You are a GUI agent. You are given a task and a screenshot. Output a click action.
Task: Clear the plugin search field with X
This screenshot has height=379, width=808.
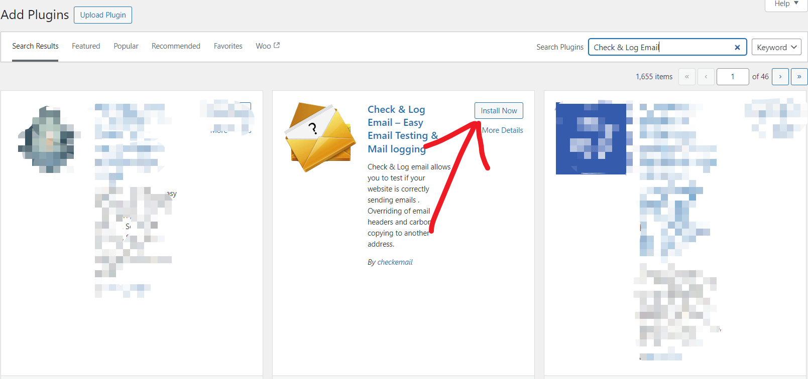tap(737, 47)
